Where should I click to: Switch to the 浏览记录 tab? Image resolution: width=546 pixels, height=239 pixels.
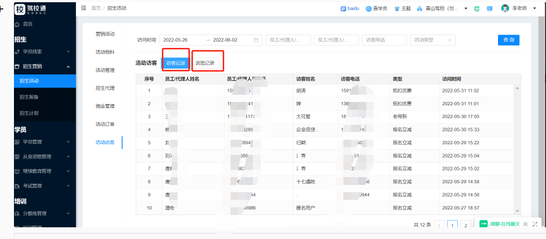point(204,63)
